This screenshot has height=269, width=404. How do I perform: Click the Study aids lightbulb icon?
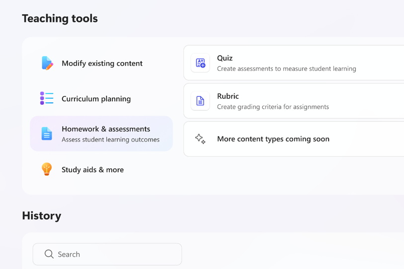point(47,169)
